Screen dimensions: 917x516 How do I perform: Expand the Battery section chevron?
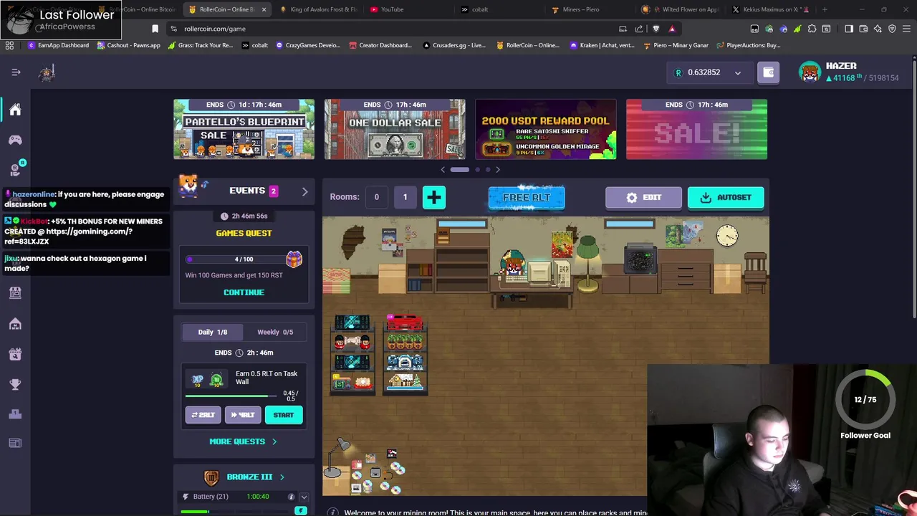click(304, 497)
